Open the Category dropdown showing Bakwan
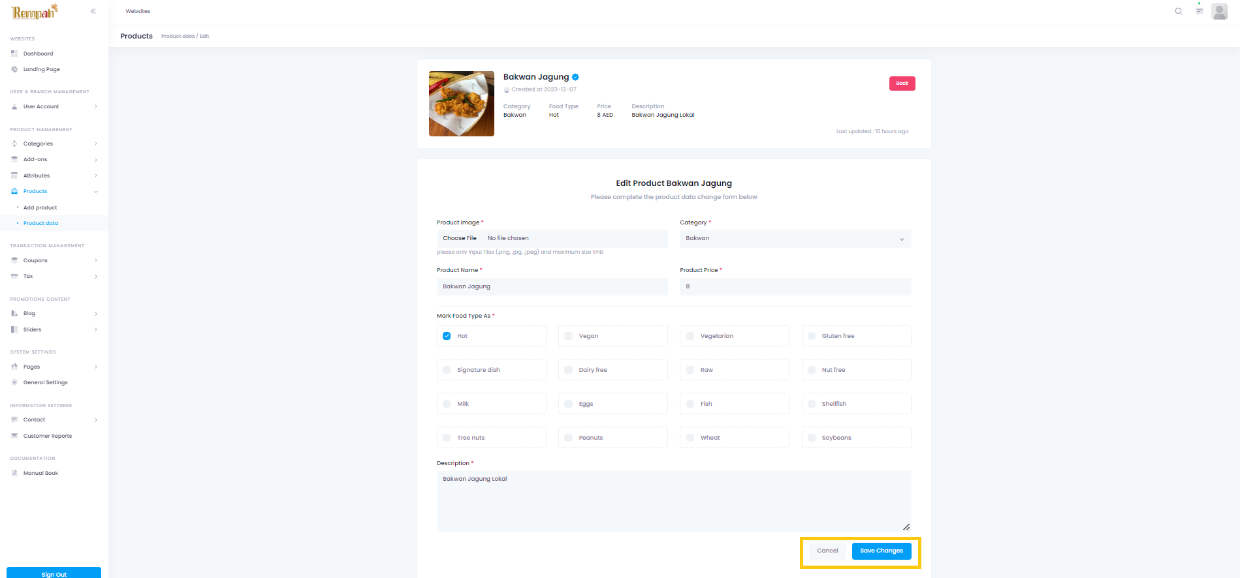Screen dimensions: 1240x578 (795, 238)
